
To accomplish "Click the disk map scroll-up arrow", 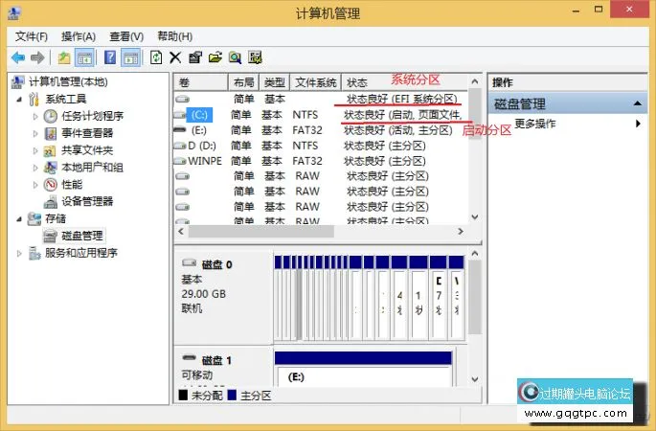I will pyautogui.click(x=474, y=253).
